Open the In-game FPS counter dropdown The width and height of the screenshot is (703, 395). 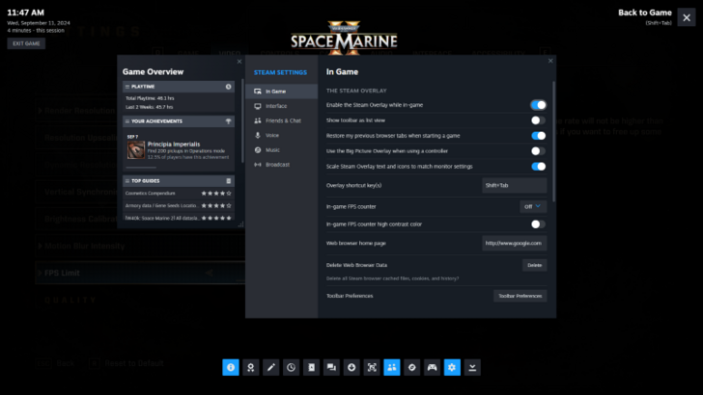(x=533, y=206)
